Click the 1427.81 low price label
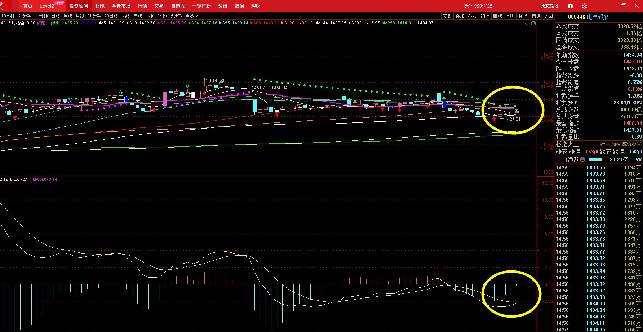The height and width of the screenshot is (332, 643). (512, 119)
